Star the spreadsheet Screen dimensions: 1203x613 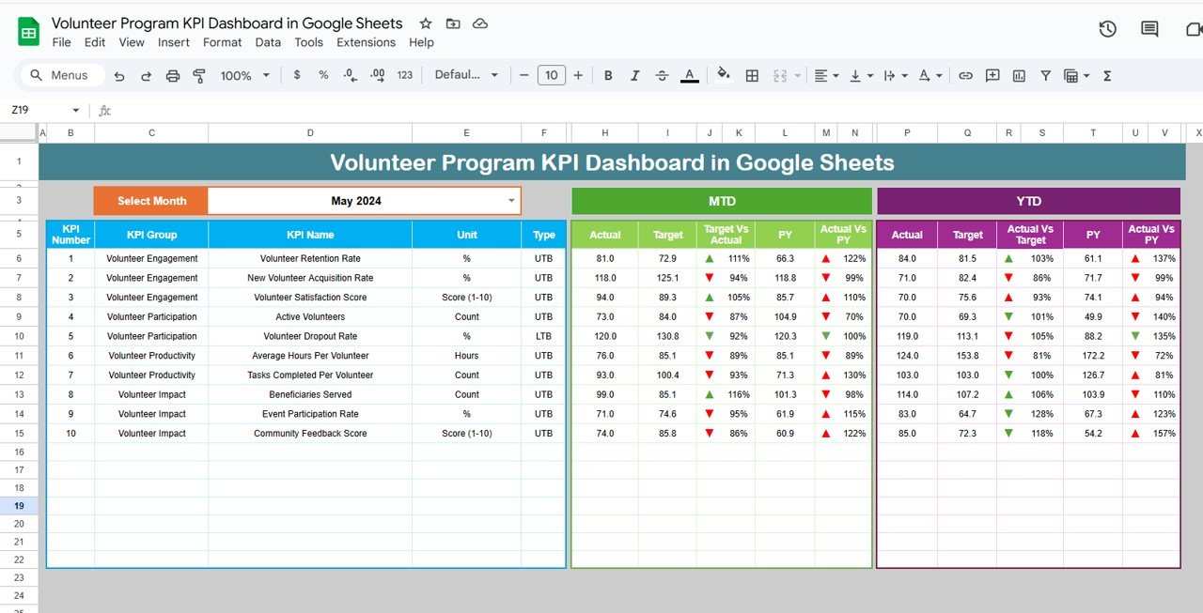pos(425,23)
